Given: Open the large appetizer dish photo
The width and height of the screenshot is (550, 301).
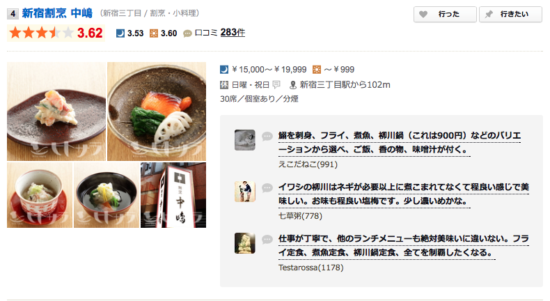Looking at the screenshot, I should (56, 111).
